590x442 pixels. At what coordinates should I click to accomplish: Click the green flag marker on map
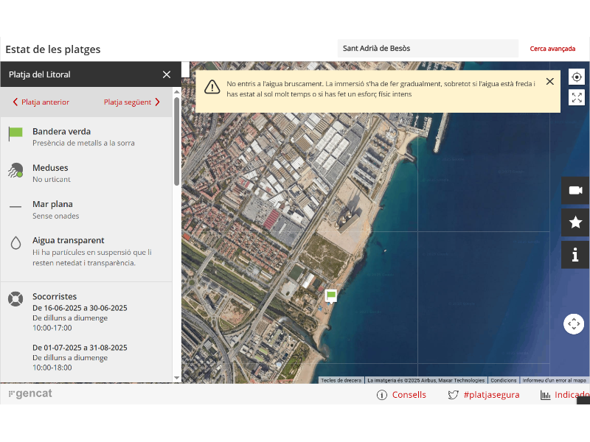pos(331,295)
